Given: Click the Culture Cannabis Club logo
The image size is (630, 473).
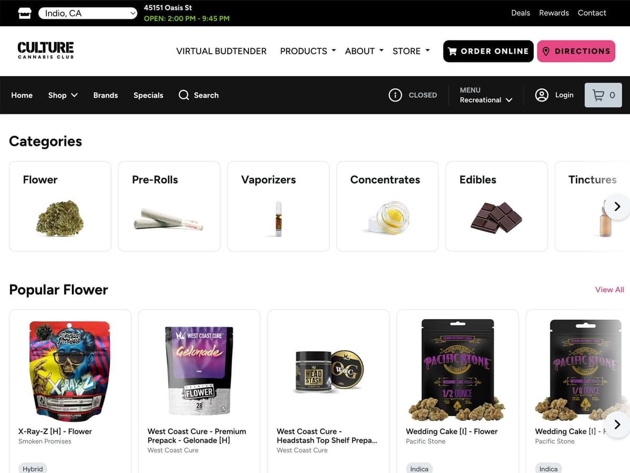Looking at the screenshot, I should pos(45,50).
